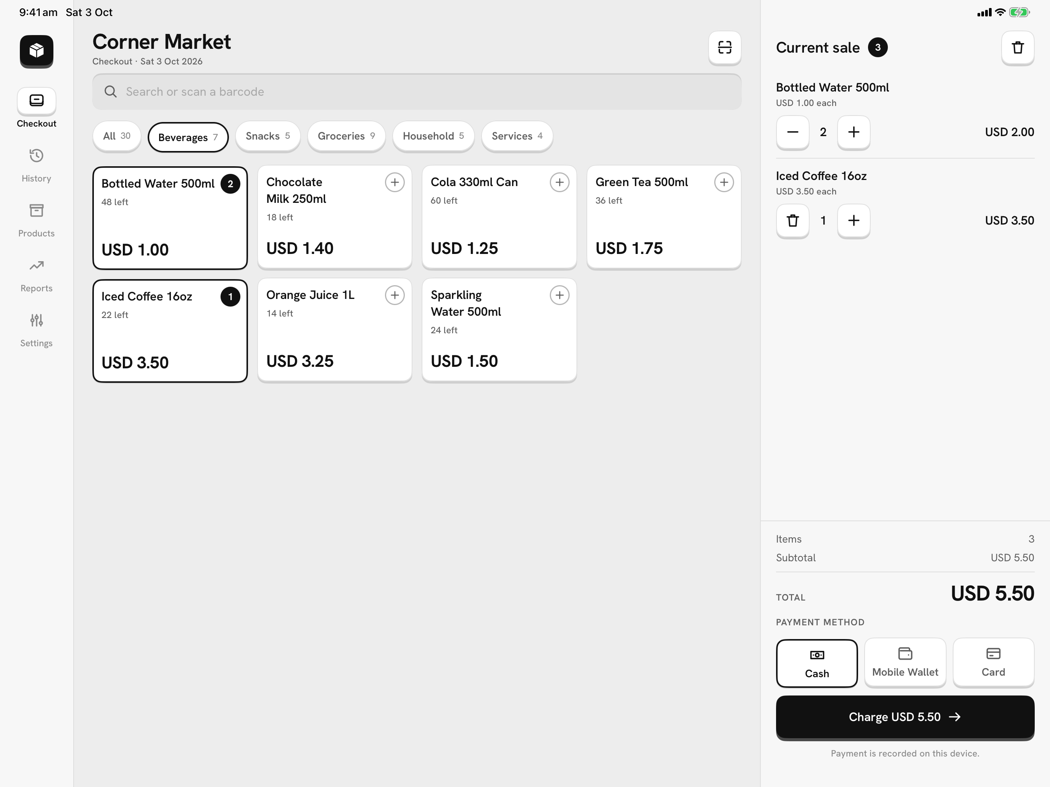Tap the Iced Coffee 16oz product card

pos(170,331)
